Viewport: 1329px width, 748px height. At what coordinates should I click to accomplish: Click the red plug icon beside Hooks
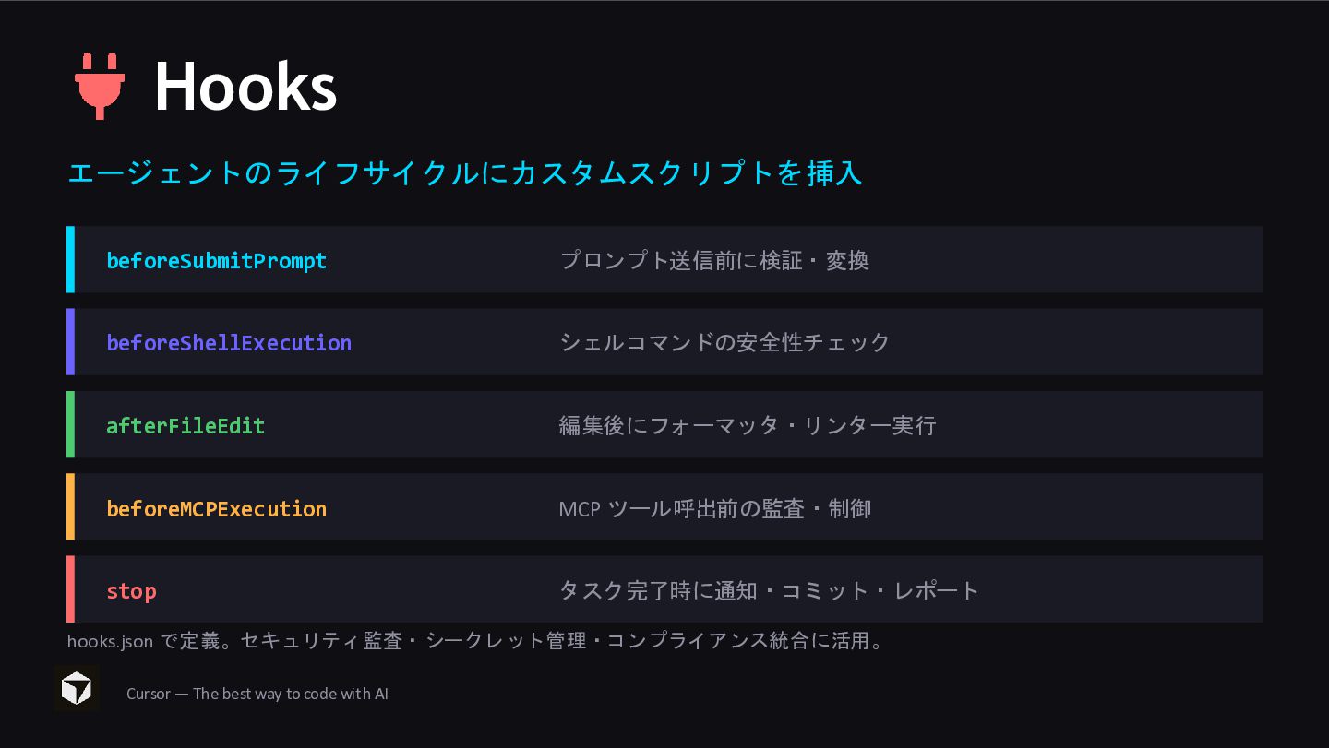click(100, 86)
